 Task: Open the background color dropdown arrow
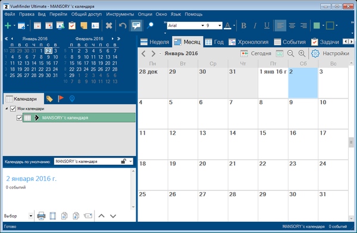pyautogui.click(x=323, y=25)
